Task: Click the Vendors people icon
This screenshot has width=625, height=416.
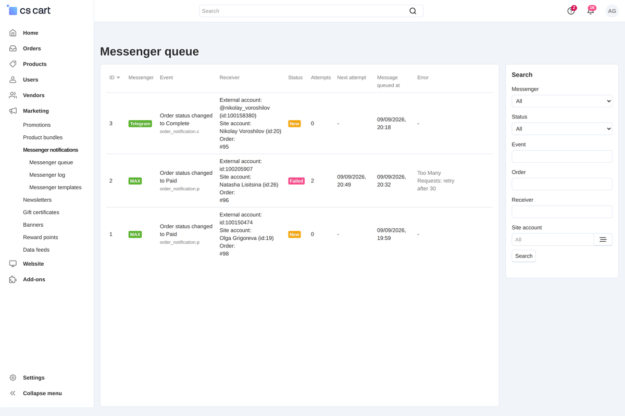Action: coord(13,95)
